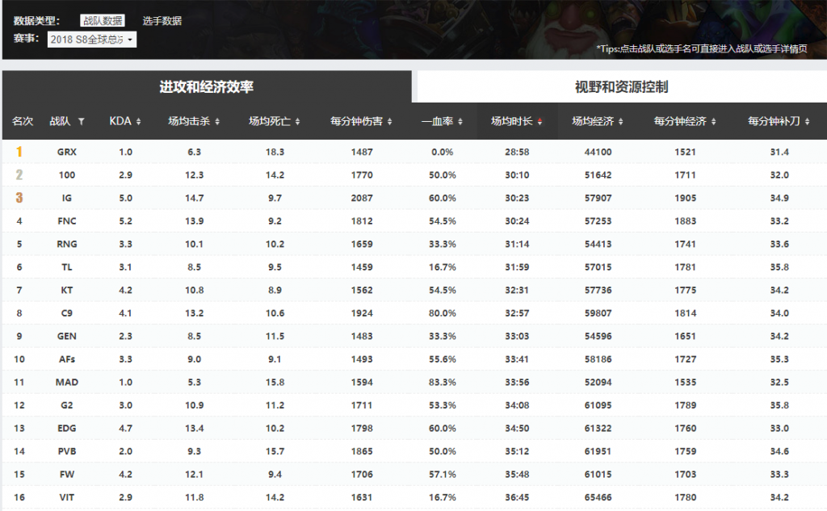The width and height of the screenshot is (827, 511).
Task: Click IG's 每分钟伤害 value 2087
Action: coord(362,199)
